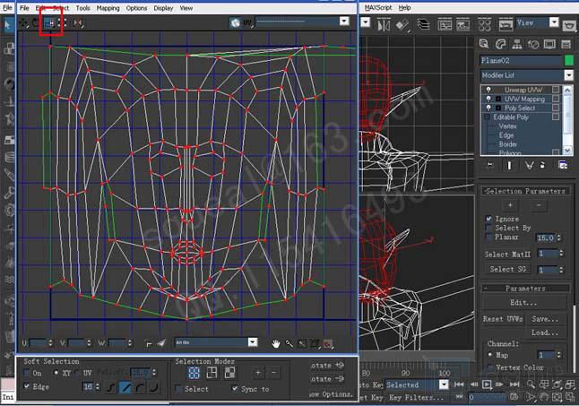Screen dimensions: 579x406
Task: Select the Map channel radio button
Action: click(x=490, y=355)
